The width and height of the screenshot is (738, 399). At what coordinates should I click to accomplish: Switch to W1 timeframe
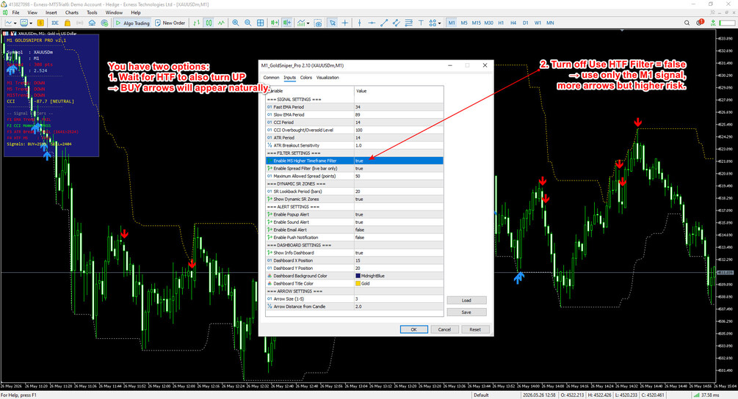(538, 23)
